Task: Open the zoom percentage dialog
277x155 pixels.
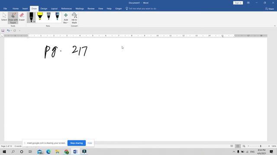Action: pyautogui.click(x=274, y=146)
